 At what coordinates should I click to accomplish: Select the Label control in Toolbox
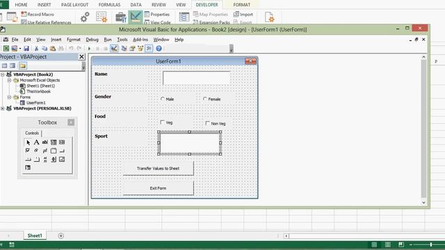(36, 142)
